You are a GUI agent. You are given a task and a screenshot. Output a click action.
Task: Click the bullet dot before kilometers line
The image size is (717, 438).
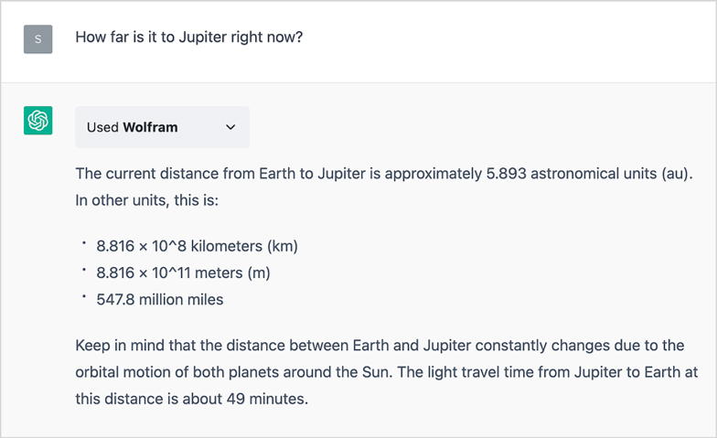pos(83,243)
